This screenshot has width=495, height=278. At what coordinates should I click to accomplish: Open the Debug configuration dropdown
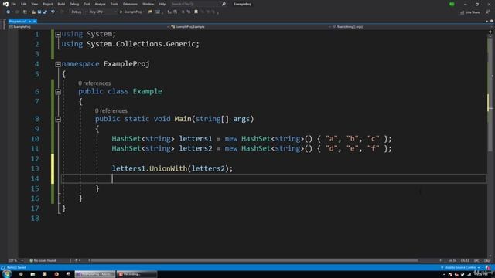click(79, 12)
